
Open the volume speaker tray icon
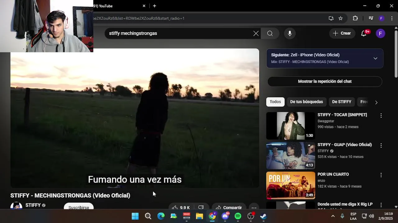pos(371,216)
